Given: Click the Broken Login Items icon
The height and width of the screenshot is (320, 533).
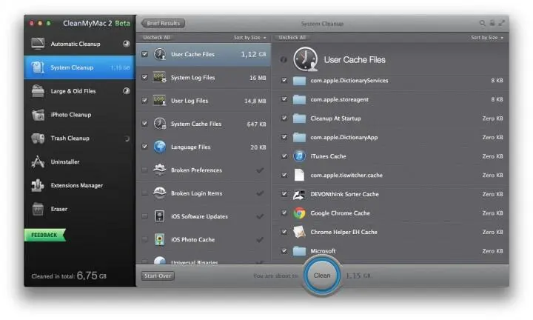Looking at the screenshot, I should 160,193.
